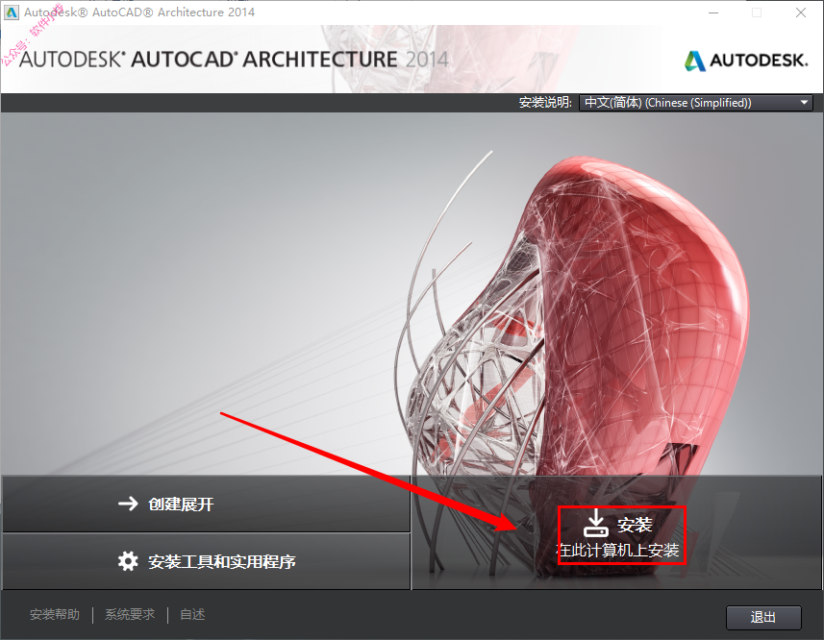Screen dimensions: 824x640
Task: Open the installation language dropdown
Action: 696,103
